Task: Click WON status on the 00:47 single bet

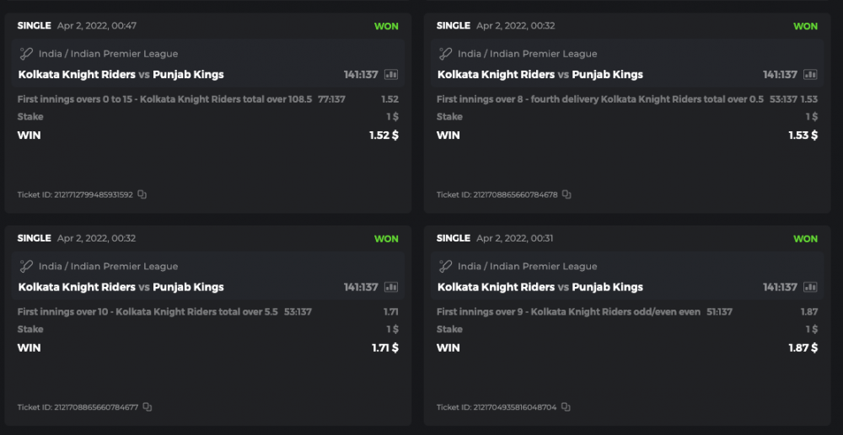Action: (386, 26)
